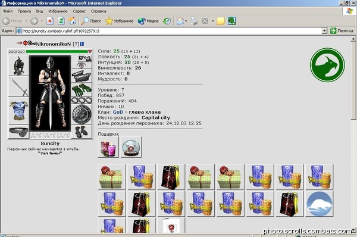Open the Избранное menu in menu bar
357x237 pixels.
58,11
